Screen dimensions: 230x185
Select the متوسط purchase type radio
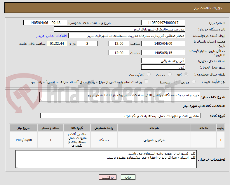(x=175, y=82)
